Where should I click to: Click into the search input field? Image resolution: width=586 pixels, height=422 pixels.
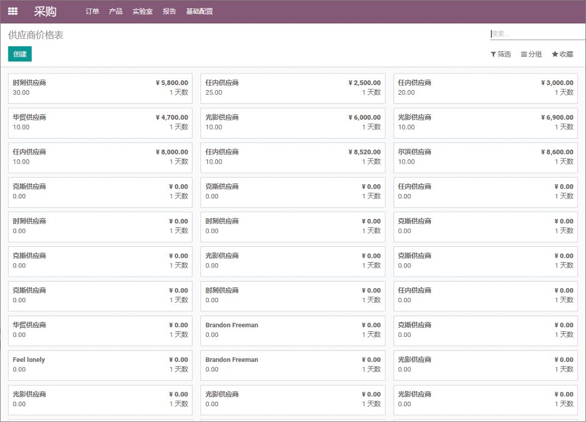537,34
